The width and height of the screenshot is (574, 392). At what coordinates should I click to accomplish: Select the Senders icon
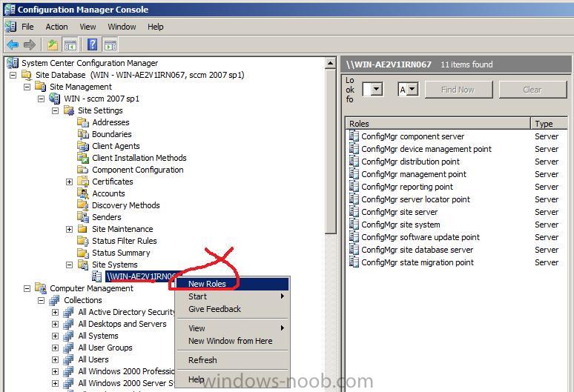click(83, 217)
